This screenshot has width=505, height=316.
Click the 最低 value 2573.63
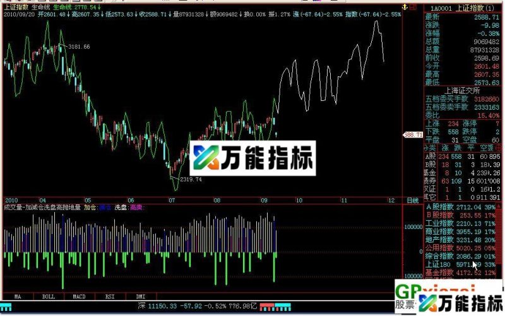pos(486,83)
